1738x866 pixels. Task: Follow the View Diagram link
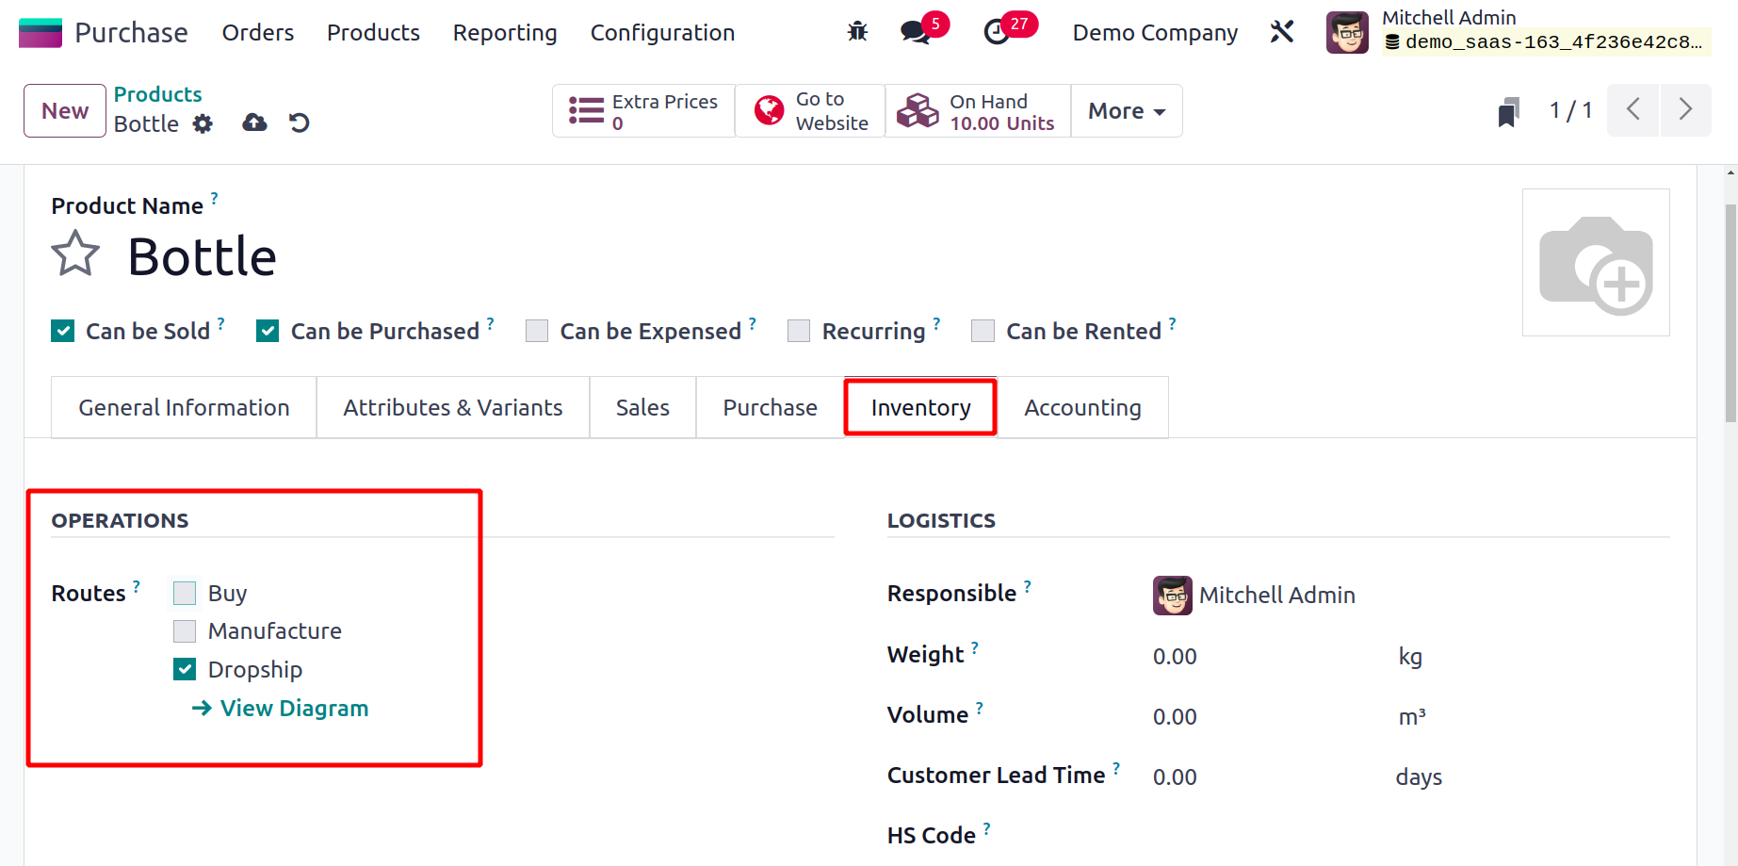293,709
